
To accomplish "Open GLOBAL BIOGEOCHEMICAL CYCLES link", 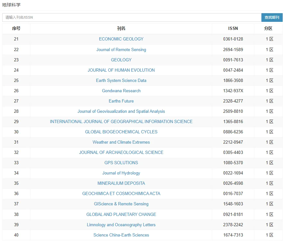I will tap(121, 132).
